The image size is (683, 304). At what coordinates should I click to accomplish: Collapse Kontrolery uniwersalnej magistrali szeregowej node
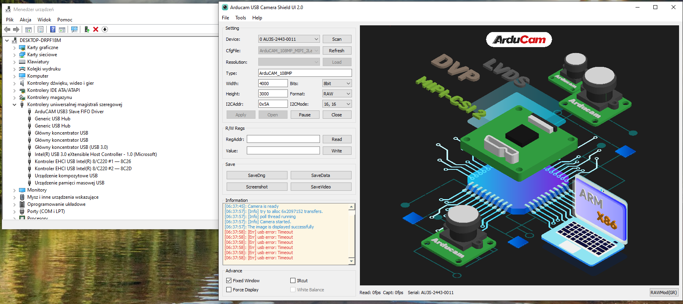point(15,105)
